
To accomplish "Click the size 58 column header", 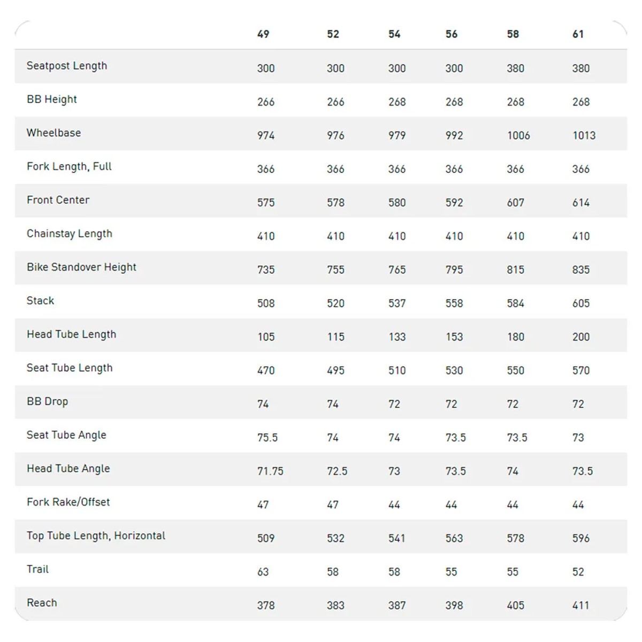I will pyautogui.click(x=513, y=34).
